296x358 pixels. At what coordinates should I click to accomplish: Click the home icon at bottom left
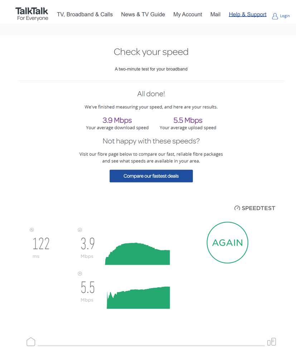(31, 342)
